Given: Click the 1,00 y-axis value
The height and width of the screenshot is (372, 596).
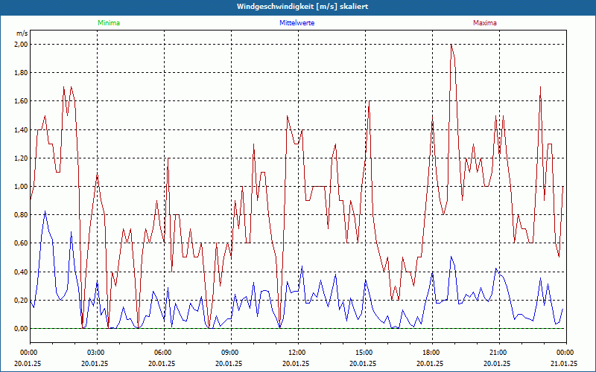Looking at the screenshot, I should click(x=21, y=187).
